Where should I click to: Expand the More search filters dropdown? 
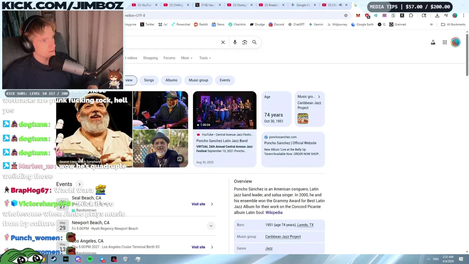tap(187, 58)
